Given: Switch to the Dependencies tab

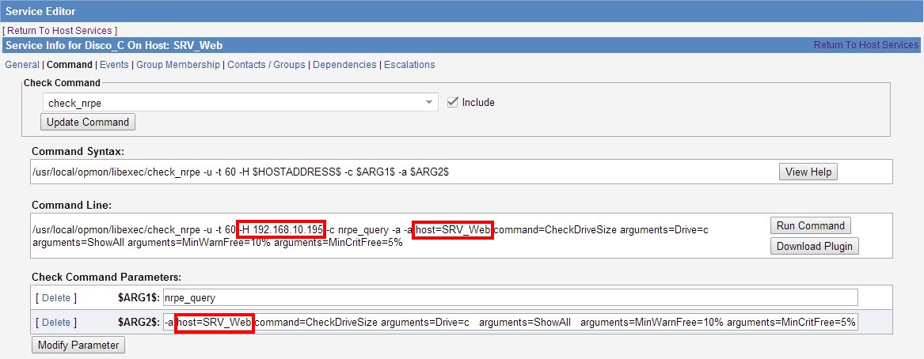Looking at the screenshot, I should click(x=344, y=65).
